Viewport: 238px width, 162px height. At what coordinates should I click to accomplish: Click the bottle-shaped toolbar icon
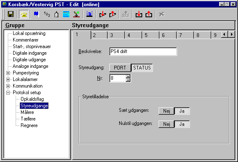(x=56, y=14)
